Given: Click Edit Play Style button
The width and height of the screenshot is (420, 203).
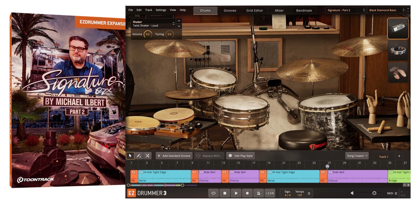Looking at the screenshot, I should pos(240,156).
